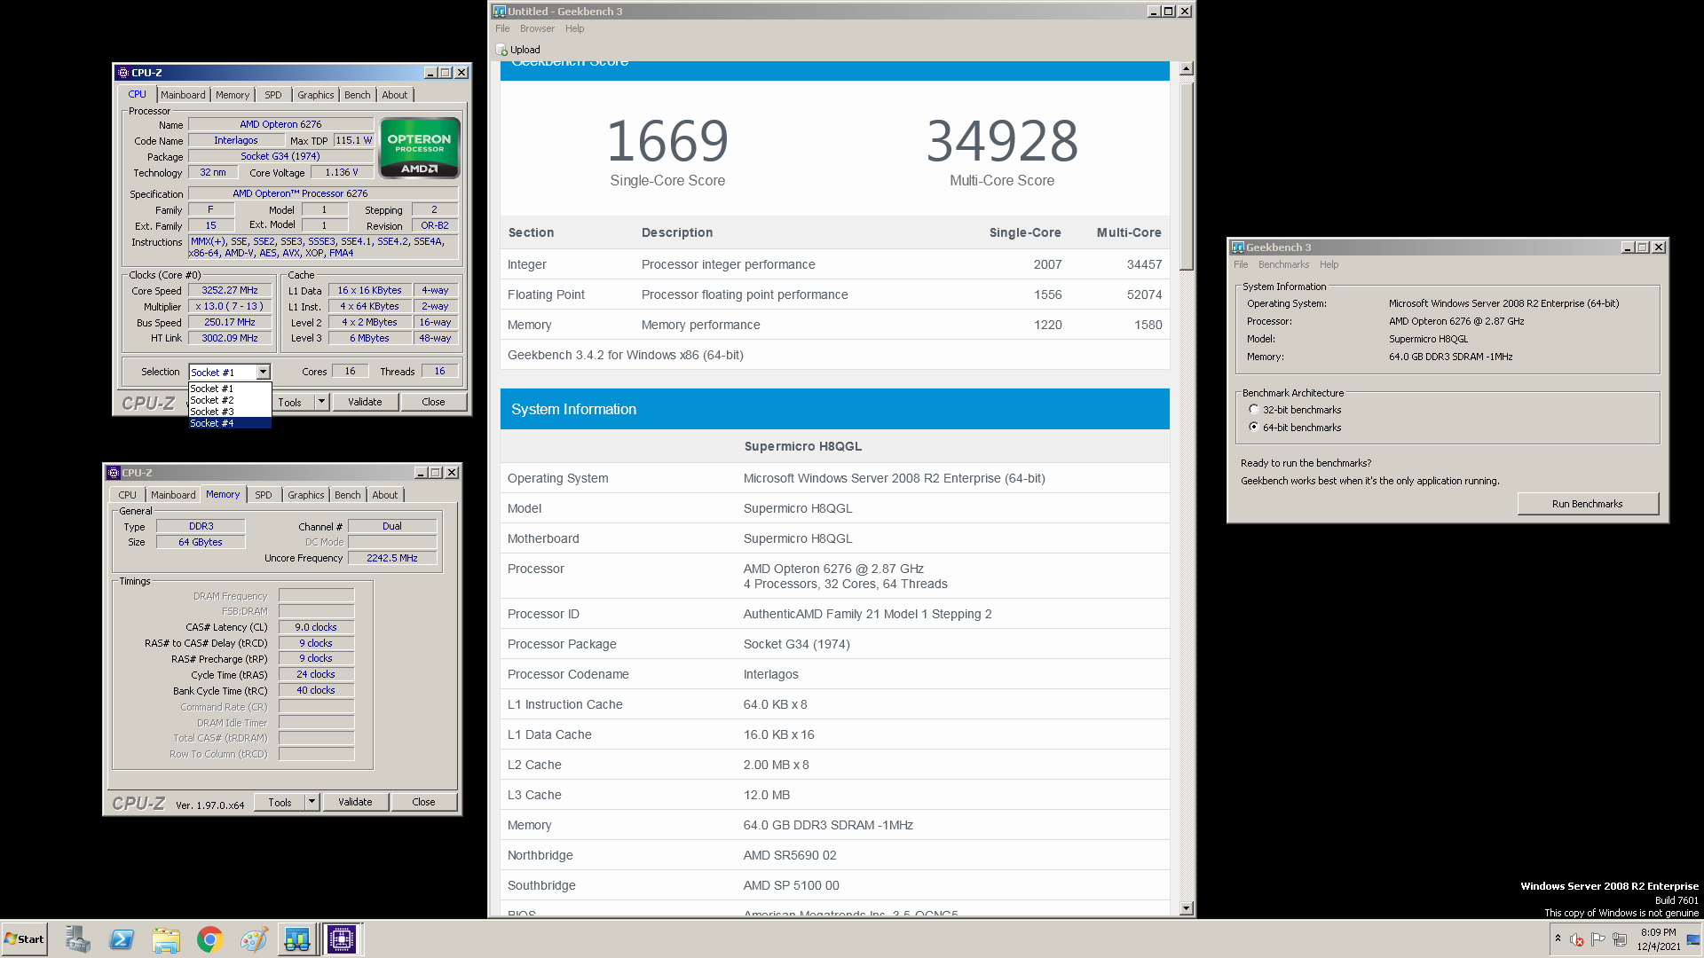Click the Geekbench 3 results window title icon
The width and height of the screenshot is (1704, 958).
click(x=499, y=12)
